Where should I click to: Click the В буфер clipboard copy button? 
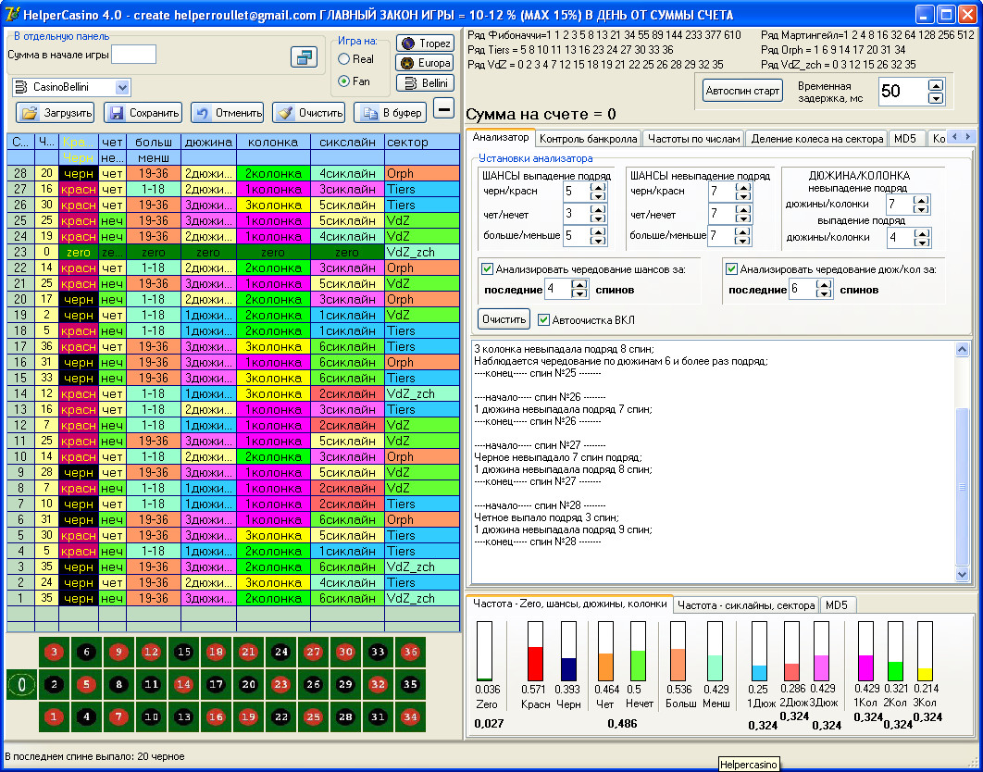point(390,113)
